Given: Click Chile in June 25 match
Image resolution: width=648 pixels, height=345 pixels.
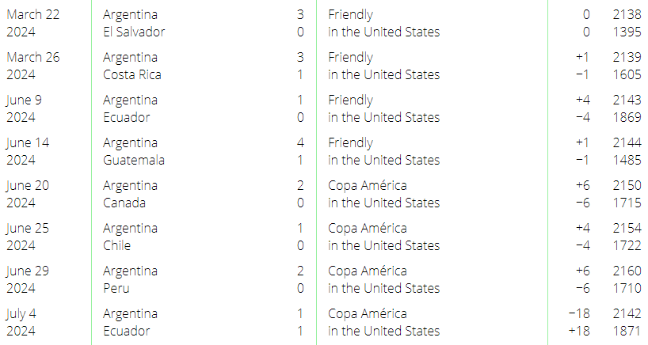Looking at the screenshot, I should (x=116, y=245).
